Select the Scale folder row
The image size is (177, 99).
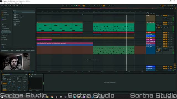tap(24, 23)
